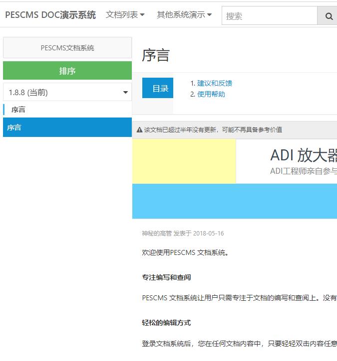Click the warning triangle icon in outdated notice
The image size is (337, 361).
139,130
